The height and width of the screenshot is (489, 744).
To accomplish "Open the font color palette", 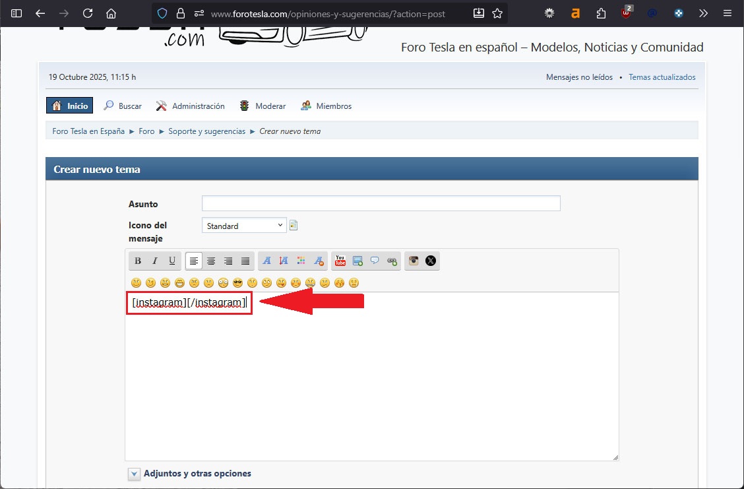I will coord(301,261).
